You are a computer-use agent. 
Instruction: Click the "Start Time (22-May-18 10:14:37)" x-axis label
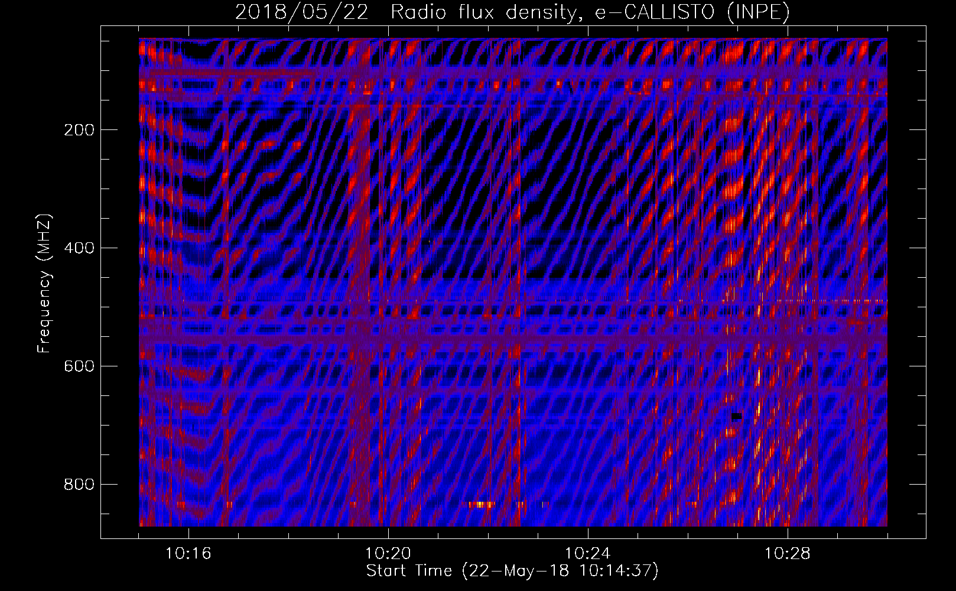512,571
